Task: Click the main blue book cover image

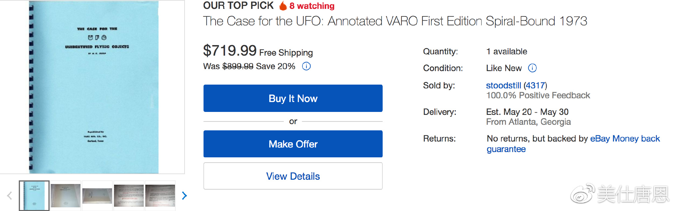Action: click(x=94, y=87)
